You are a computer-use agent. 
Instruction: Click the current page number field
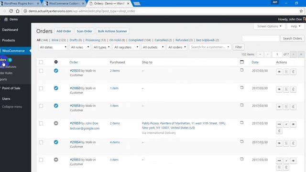coord(277,54)
